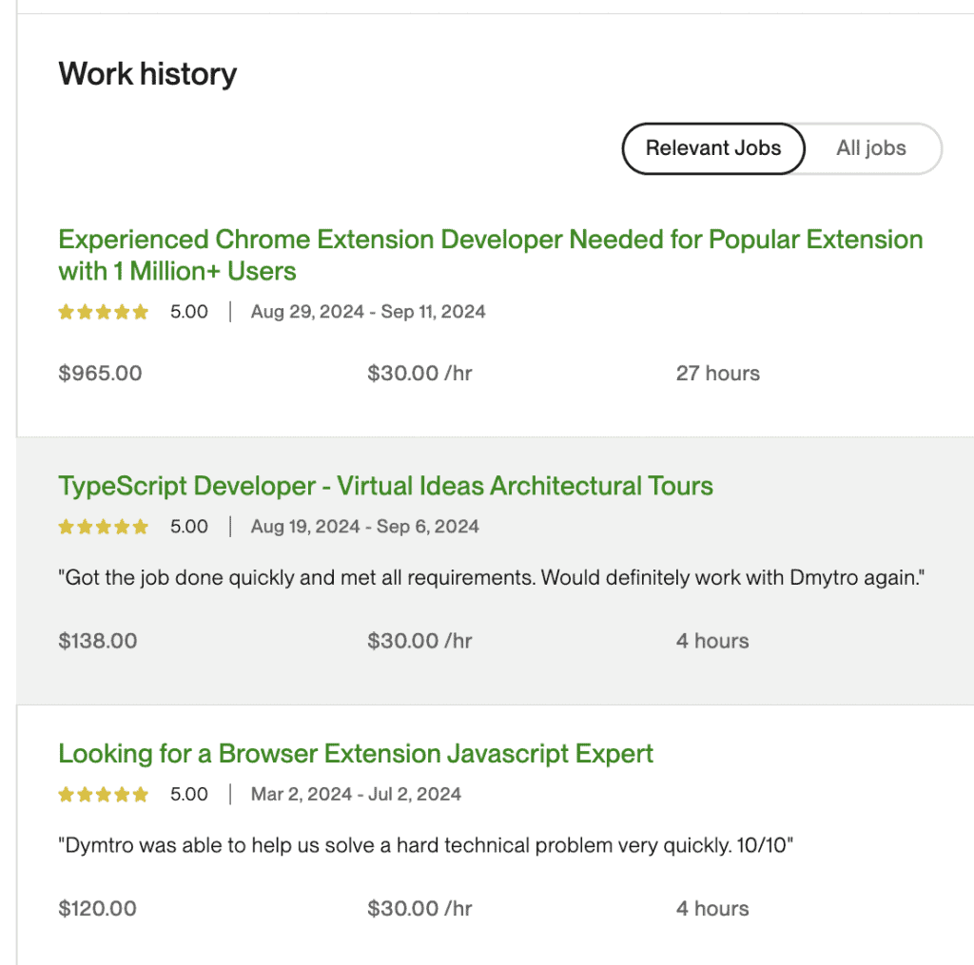Image resolution: width=974 pixels, height=965 pixels.
Task: Click the 4 hours value under Browser Extension job
Action: tap(712, 909)
